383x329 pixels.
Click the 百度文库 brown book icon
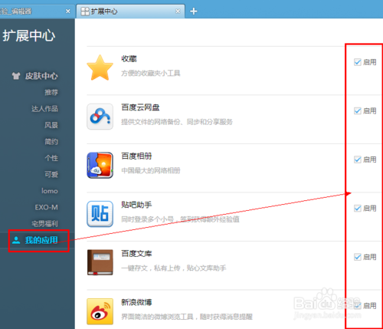click(x=100, y=262)
